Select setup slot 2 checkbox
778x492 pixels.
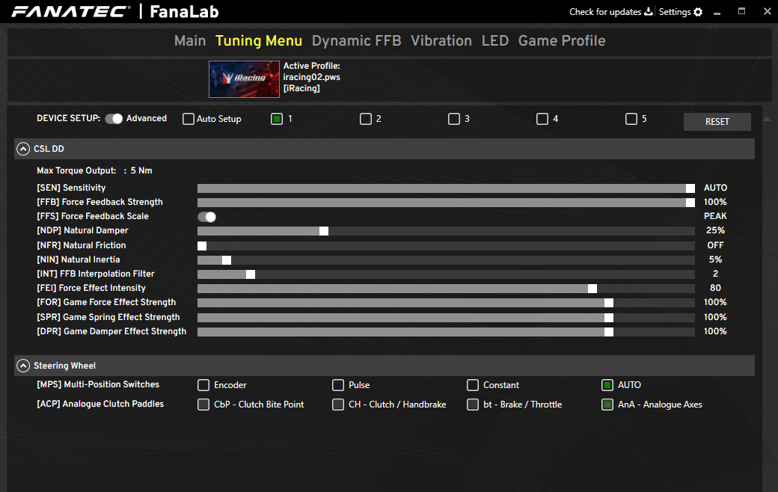pyautogui.click(x=366, y=119)
